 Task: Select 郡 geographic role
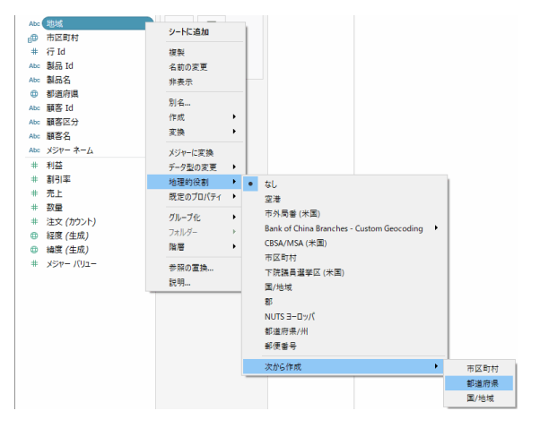pyautogui.click(x=268, y=302)
